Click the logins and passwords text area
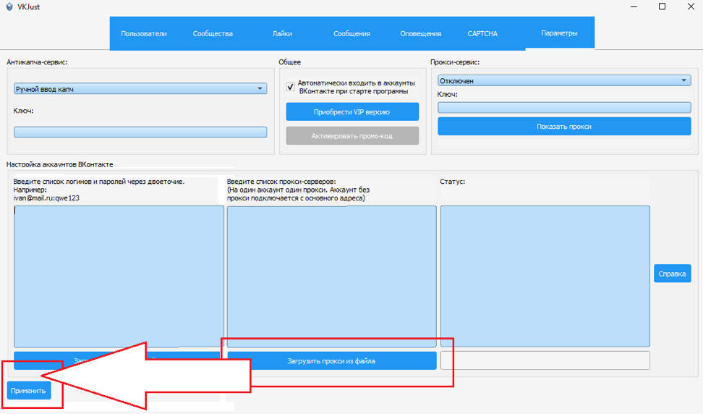 (119, 275)
